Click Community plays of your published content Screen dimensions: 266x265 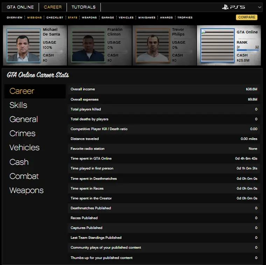pyautogui.click(x=164, y=248)
